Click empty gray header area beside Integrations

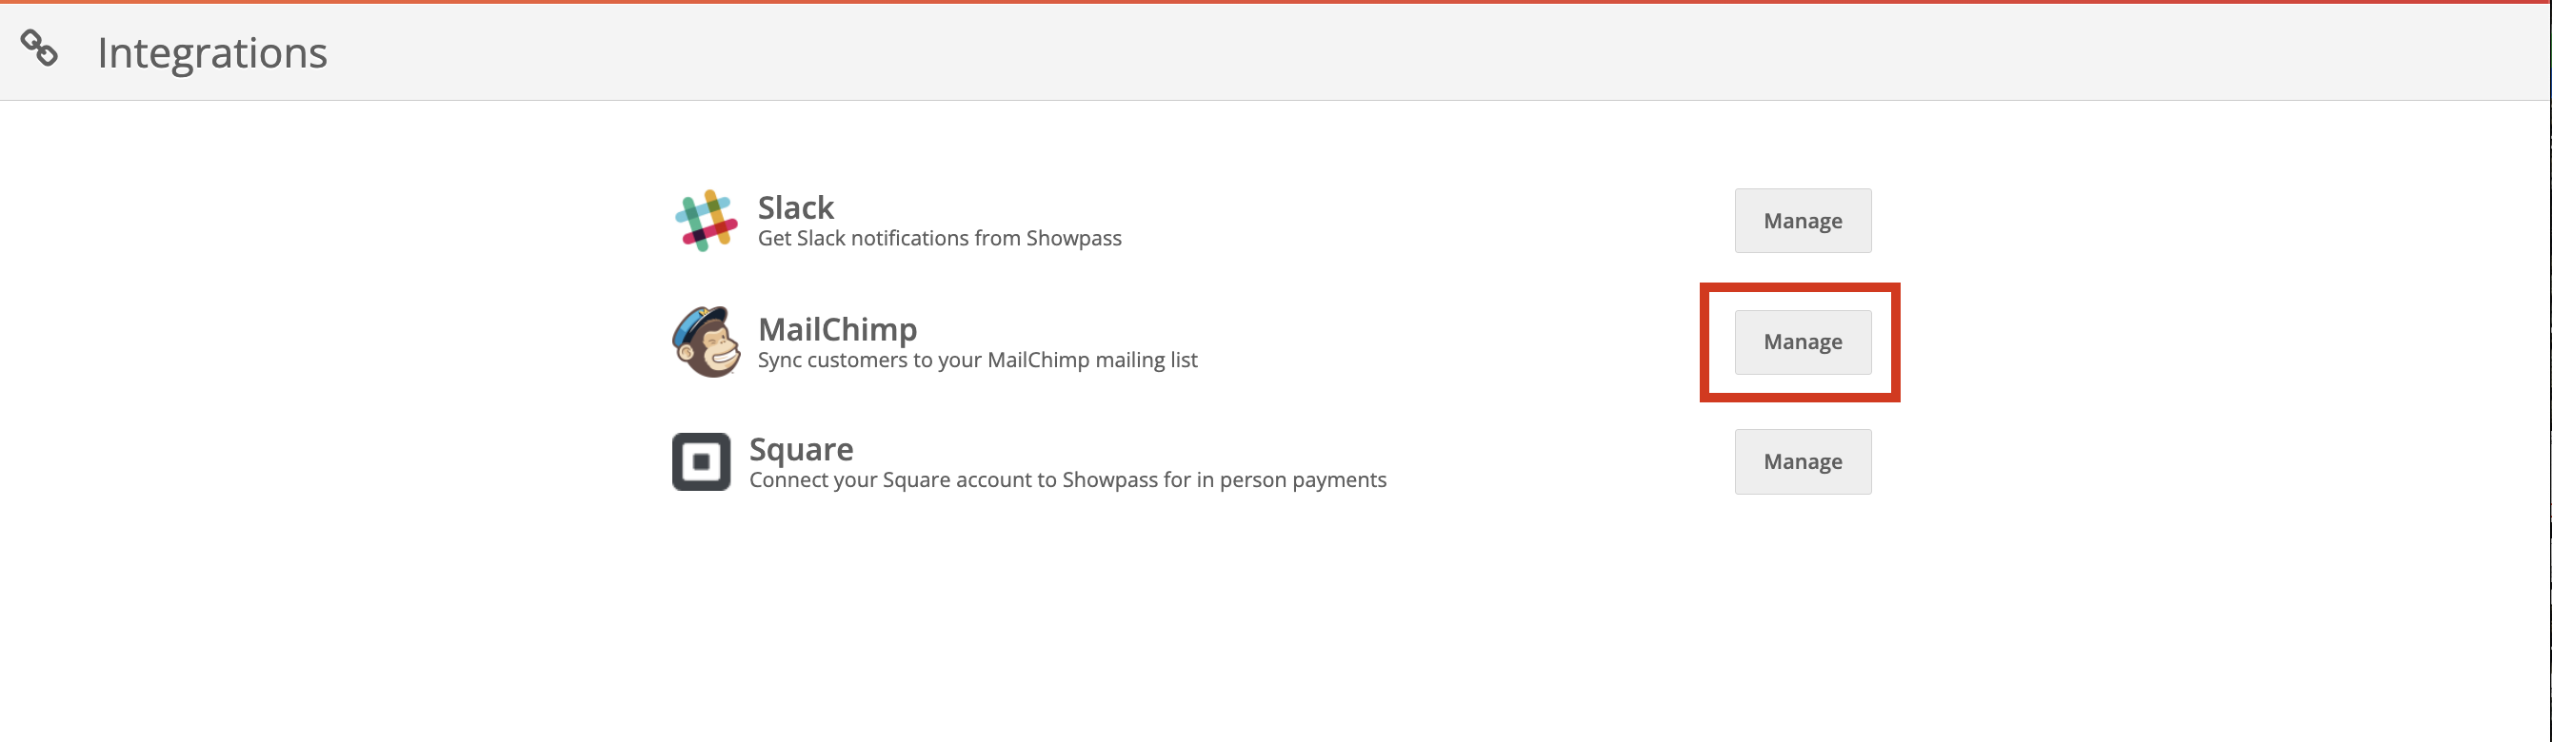[x=1387, y=51]
